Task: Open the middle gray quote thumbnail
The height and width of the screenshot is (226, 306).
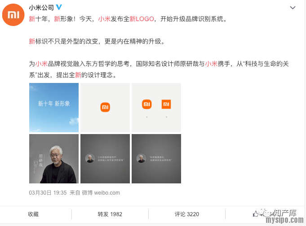Action: click(105, 159)
